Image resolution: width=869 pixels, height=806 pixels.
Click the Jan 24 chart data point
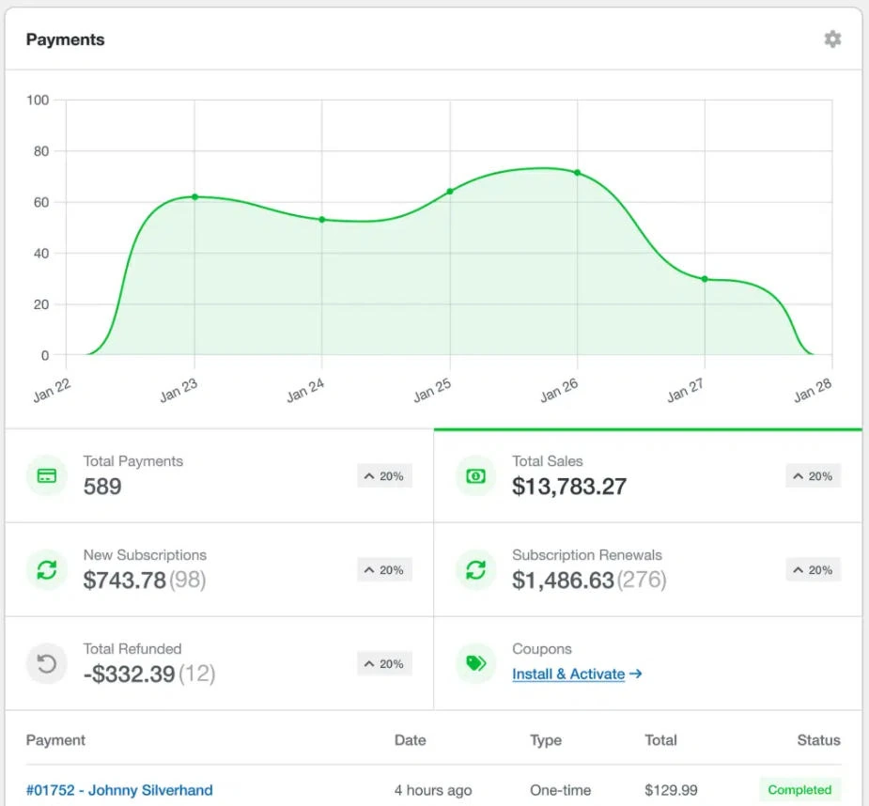click(322, 220)
